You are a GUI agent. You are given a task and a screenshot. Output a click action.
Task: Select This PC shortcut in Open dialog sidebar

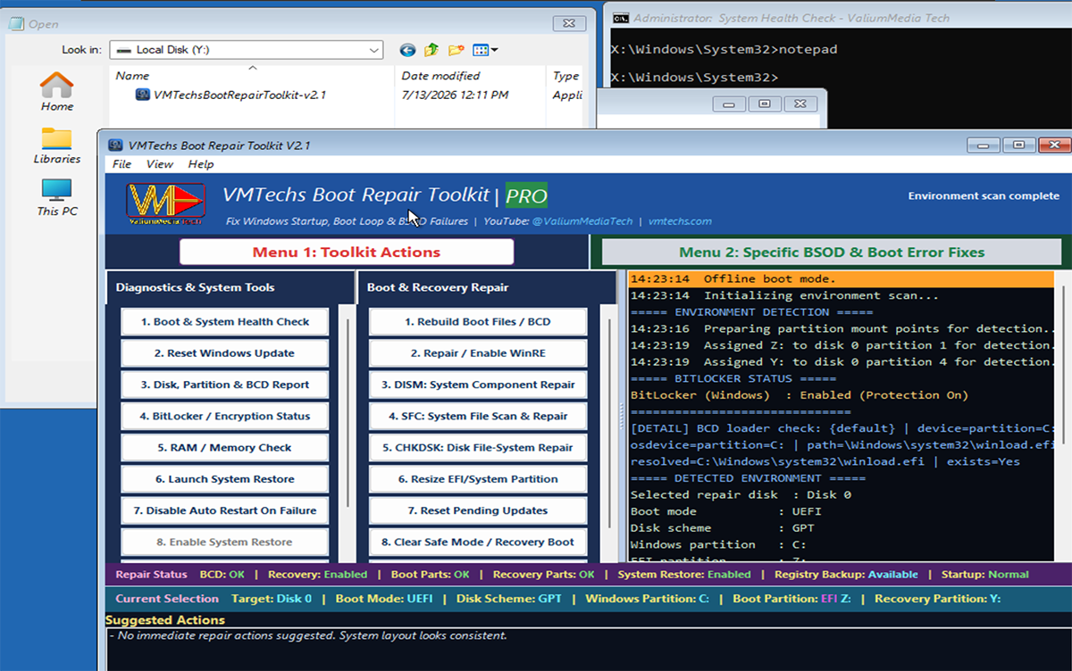click(x=57, y=197)
